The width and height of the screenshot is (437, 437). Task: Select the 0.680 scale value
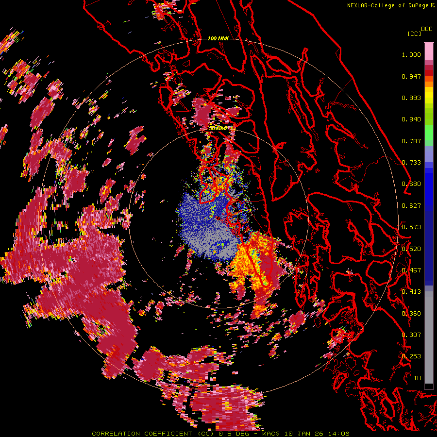point(411,184)
